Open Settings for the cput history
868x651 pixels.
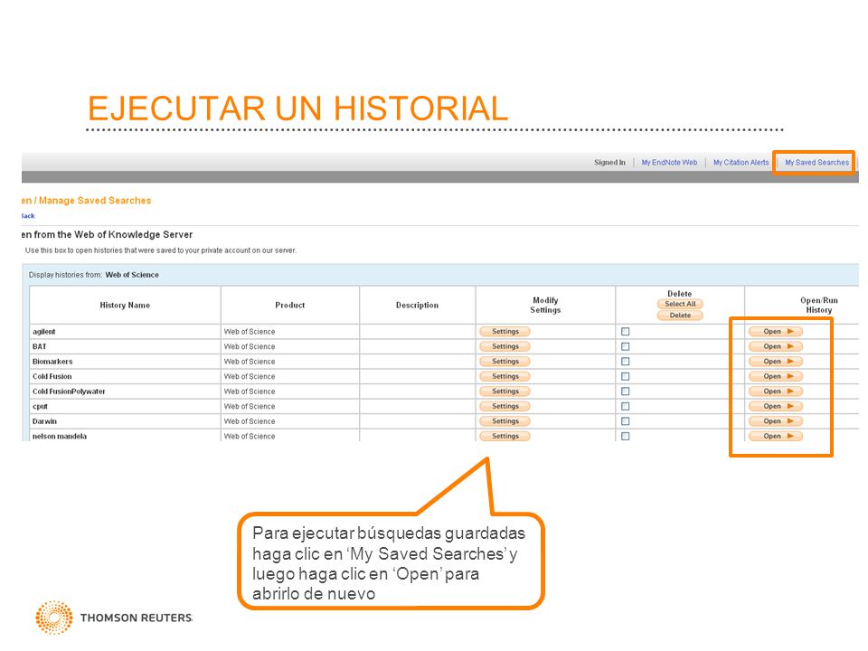pyautogui.click(x=505, y=406)
